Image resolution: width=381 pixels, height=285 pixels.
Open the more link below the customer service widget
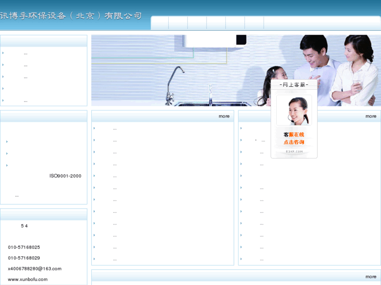pyautogui.click(x=371, y=116)
